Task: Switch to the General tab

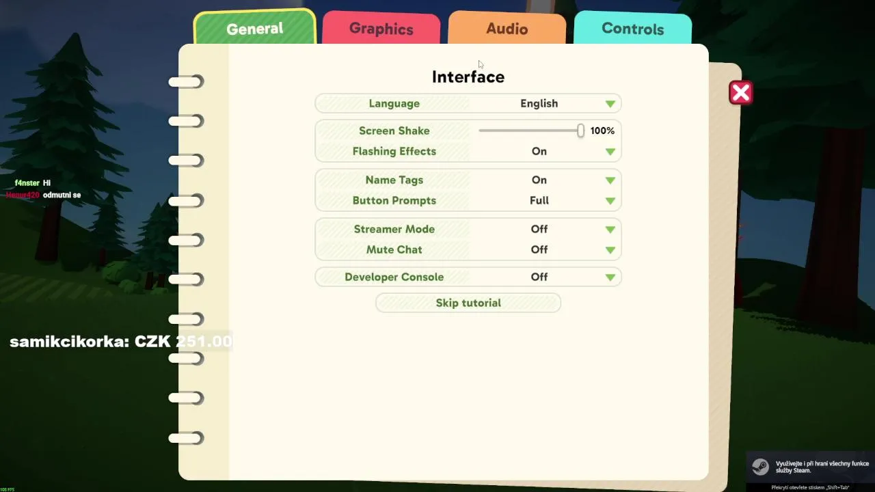Action: 254,29
